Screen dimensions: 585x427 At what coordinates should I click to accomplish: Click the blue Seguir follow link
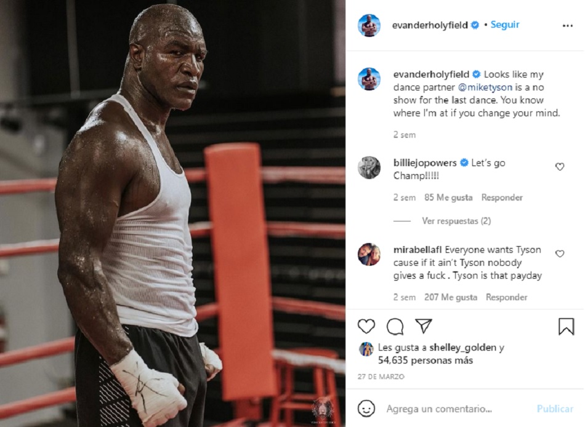pyautogui.click(x=505, y=25)
